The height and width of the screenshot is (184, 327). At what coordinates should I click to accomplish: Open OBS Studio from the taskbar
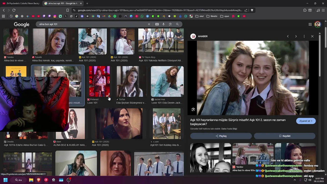pos(68,180)
